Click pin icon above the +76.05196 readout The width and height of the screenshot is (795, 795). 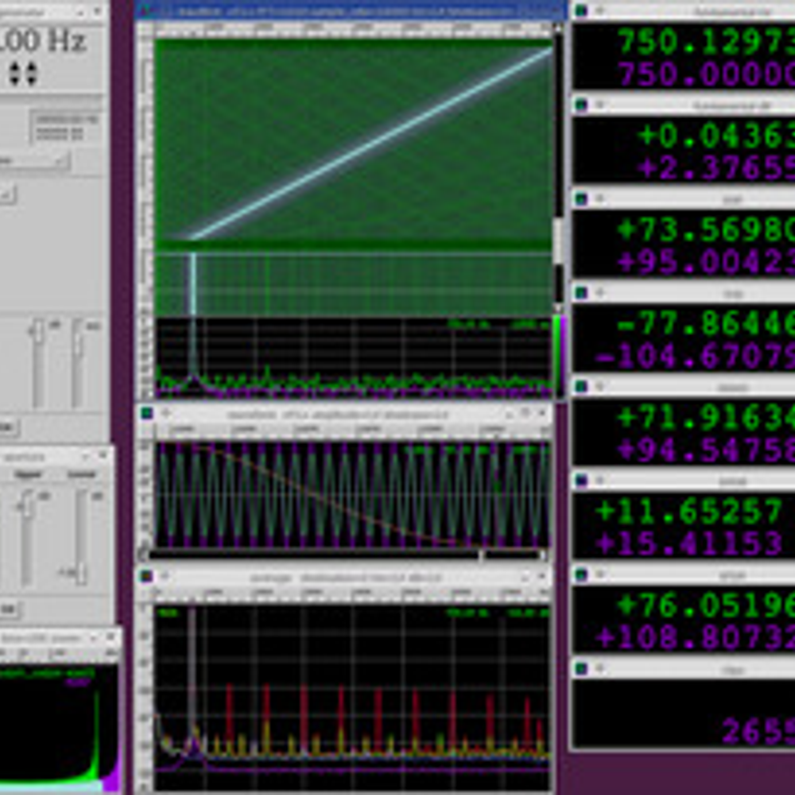coord(600,575)
